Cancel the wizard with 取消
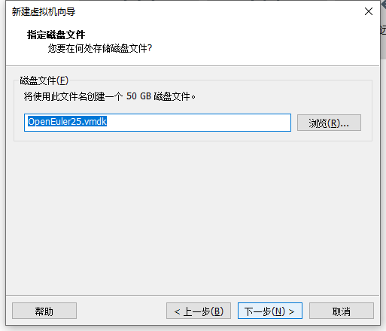The image size is (386, 331). tap(342, 311)
